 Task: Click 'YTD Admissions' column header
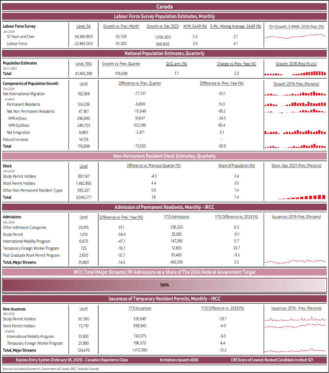(x=177, y=217)
